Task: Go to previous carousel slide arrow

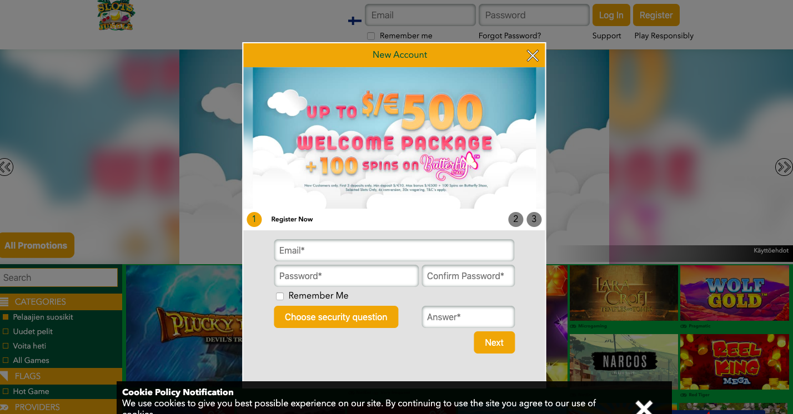Action: coord(6,167)
